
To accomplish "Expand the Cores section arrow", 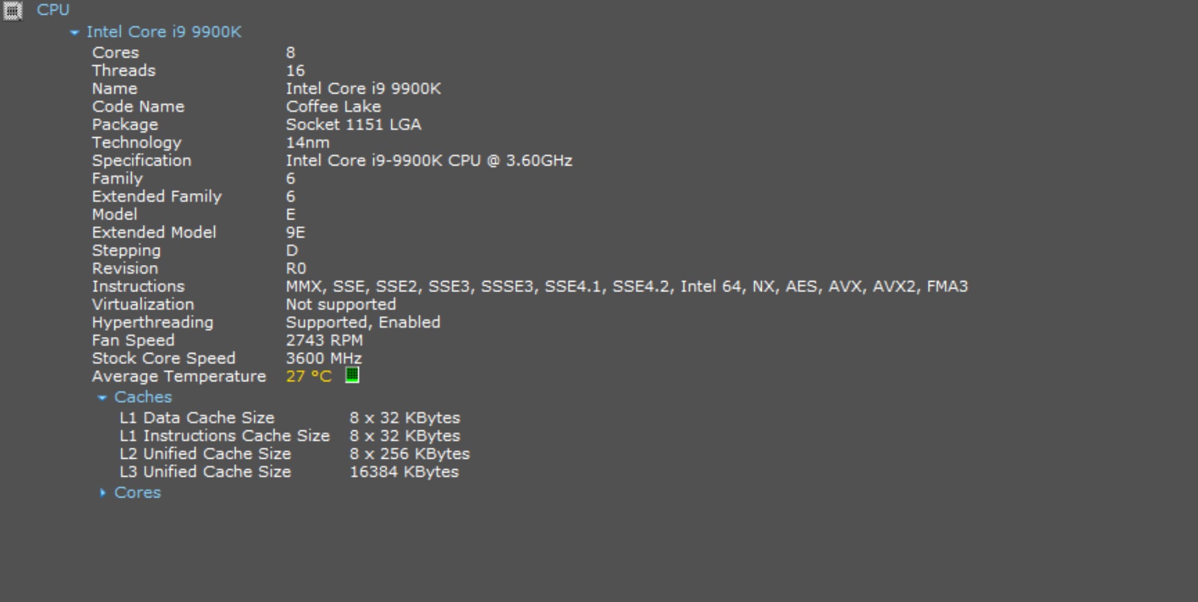I will [103, 493].
